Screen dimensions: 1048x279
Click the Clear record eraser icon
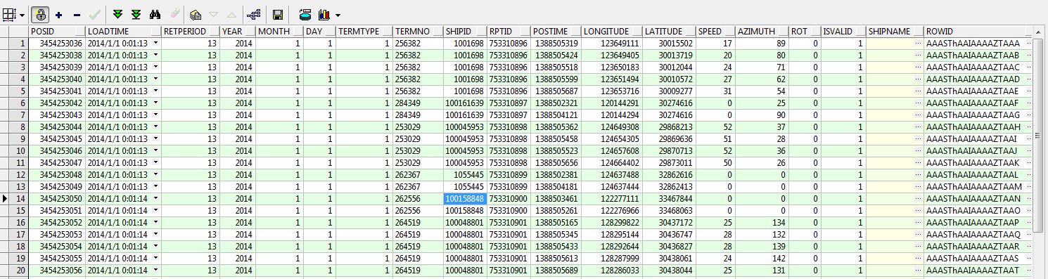pyautogui.click(x=175, y=14)
